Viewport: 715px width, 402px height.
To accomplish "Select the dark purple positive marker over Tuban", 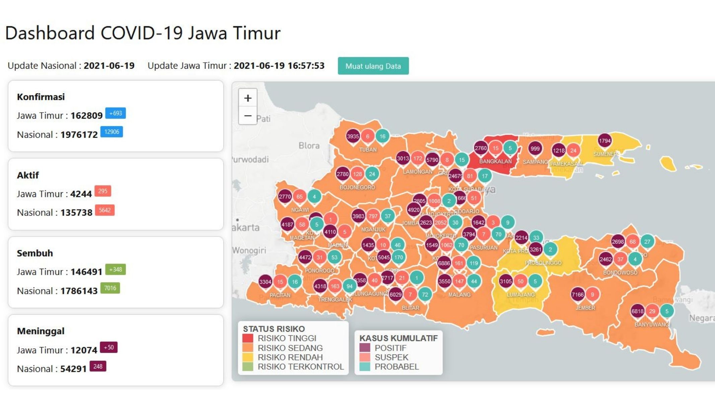I will coord(353,136).
